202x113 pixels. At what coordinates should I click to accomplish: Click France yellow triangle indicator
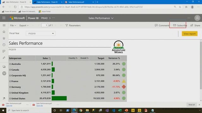click(x=124, y=81)
